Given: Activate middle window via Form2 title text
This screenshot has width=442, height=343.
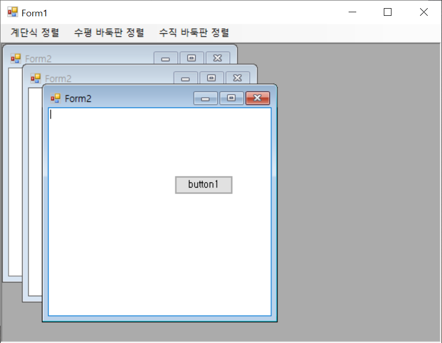Looking at the screenshot, I should point(58,79).
